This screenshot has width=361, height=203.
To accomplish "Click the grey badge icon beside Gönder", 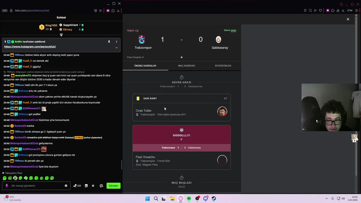I will point(102,186).
